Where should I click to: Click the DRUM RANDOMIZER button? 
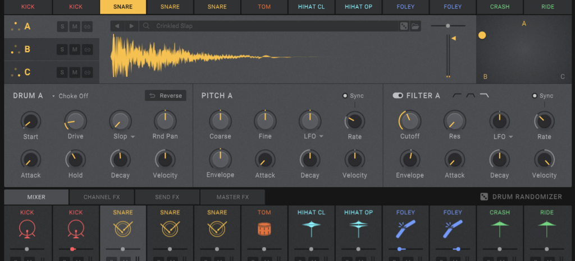(x=521, y=197)
